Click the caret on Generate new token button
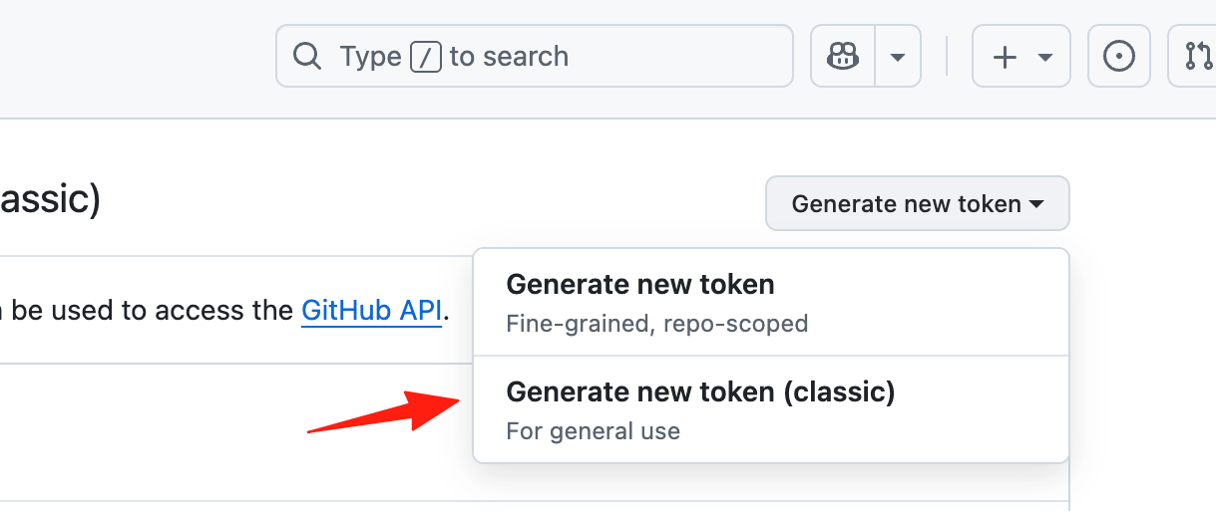Screen dimensions: 1217x512 point(1036,204)
